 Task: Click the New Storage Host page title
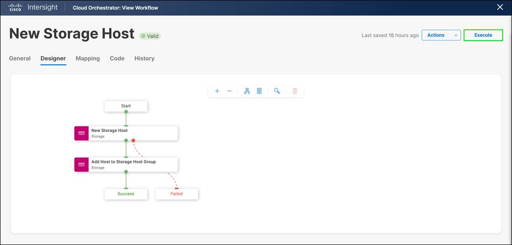72,34
